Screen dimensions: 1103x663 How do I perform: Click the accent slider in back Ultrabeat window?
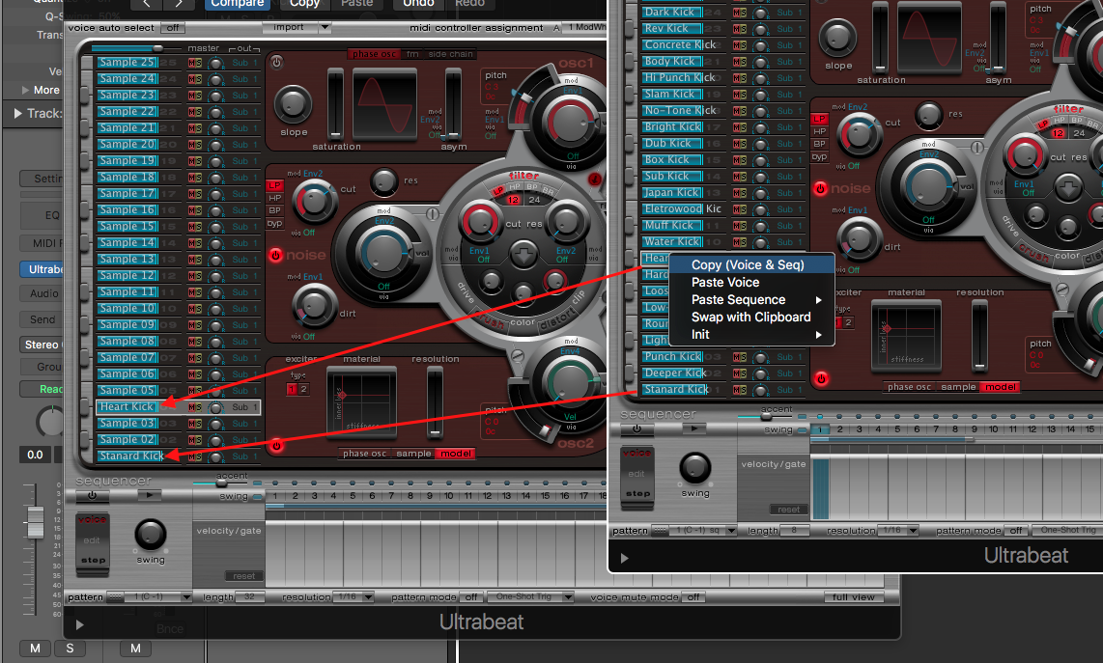(222, 483)
